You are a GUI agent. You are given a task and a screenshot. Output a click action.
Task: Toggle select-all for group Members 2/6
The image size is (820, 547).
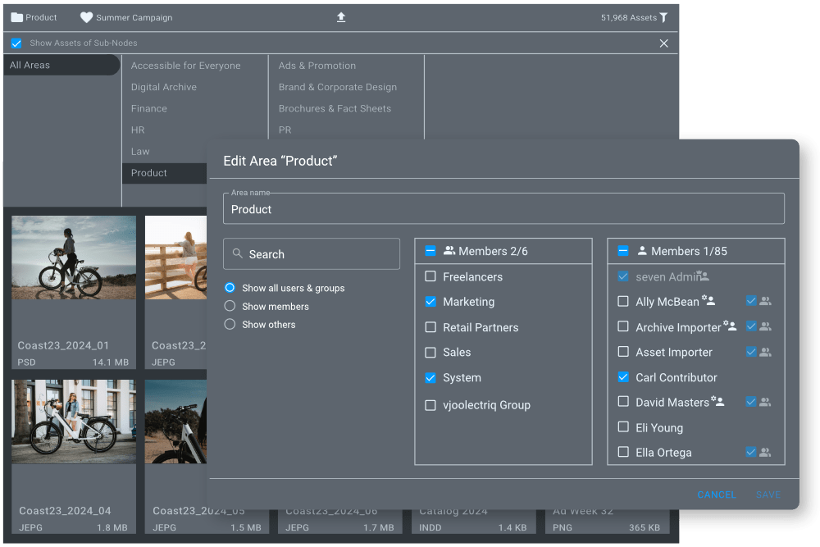click(430, 251)
